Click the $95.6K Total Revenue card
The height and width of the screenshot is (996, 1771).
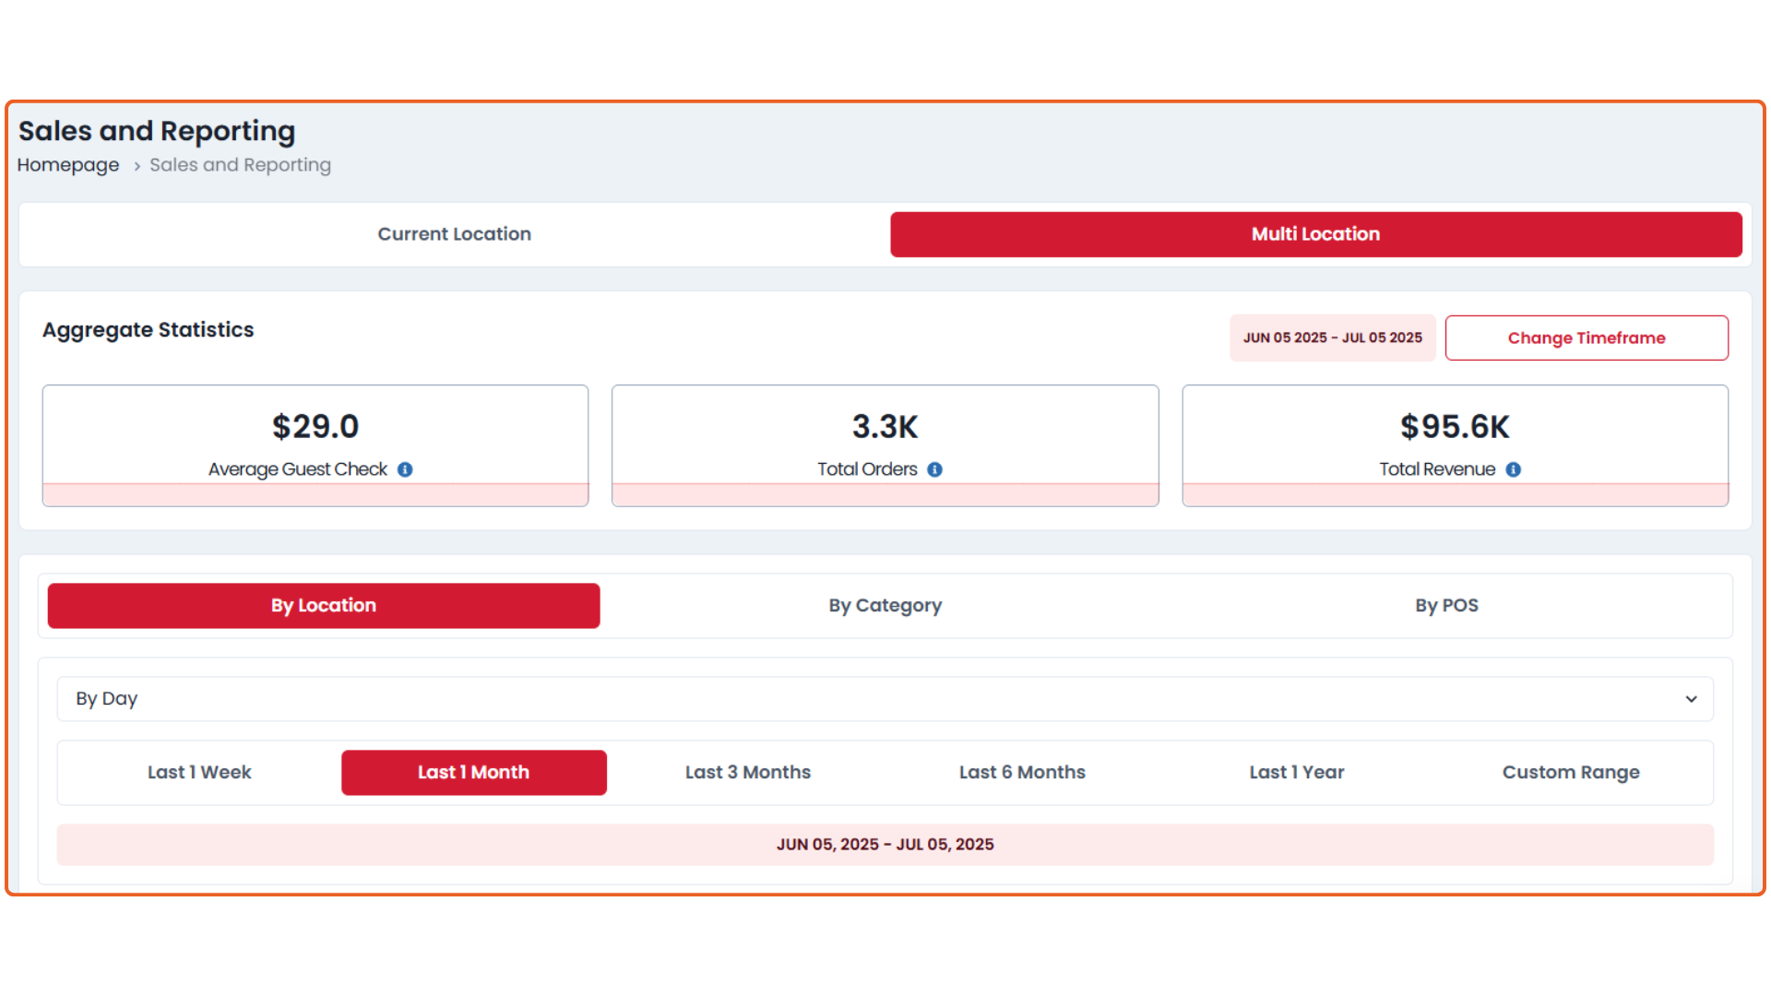click(x=1455, y=433)
